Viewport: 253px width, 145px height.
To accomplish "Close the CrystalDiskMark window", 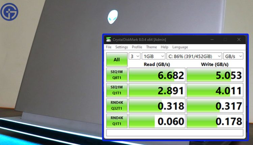I will click(x=239, y=39).
